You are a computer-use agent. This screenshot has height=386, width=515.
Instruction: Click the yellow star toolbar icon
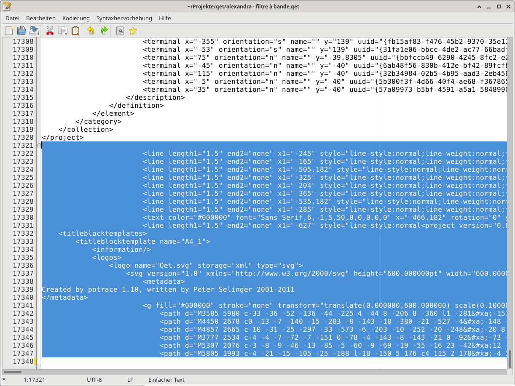pyautogui.click(x=133, y=31)
